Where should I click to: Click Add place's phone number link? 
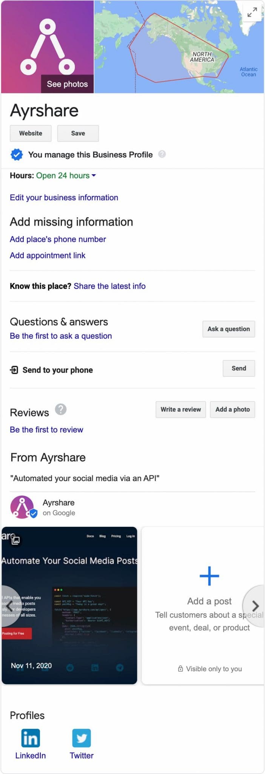click(58, 239)
